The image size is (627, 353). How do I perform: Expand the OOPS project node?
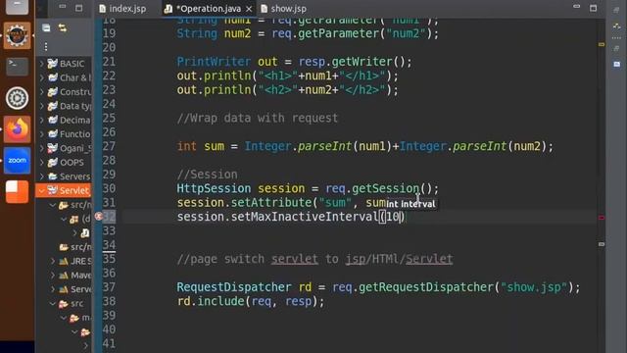click(x=41, y=163)
